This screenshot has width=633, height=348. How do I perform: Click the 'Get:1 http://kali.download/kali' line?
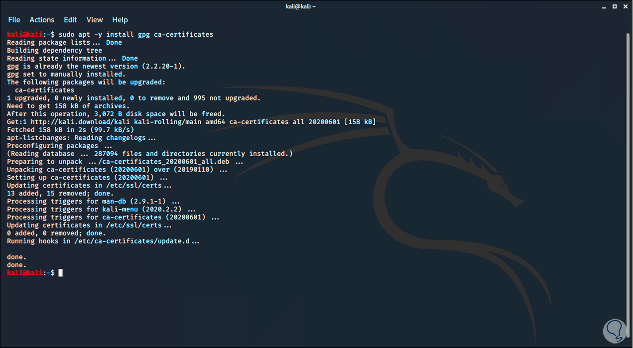pyautogui.click(x=191, y=122)
